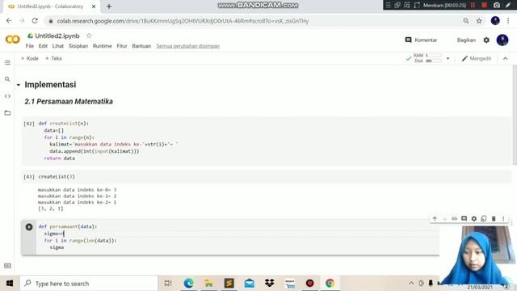Open the Chrome profile avatar

(495, 20)
